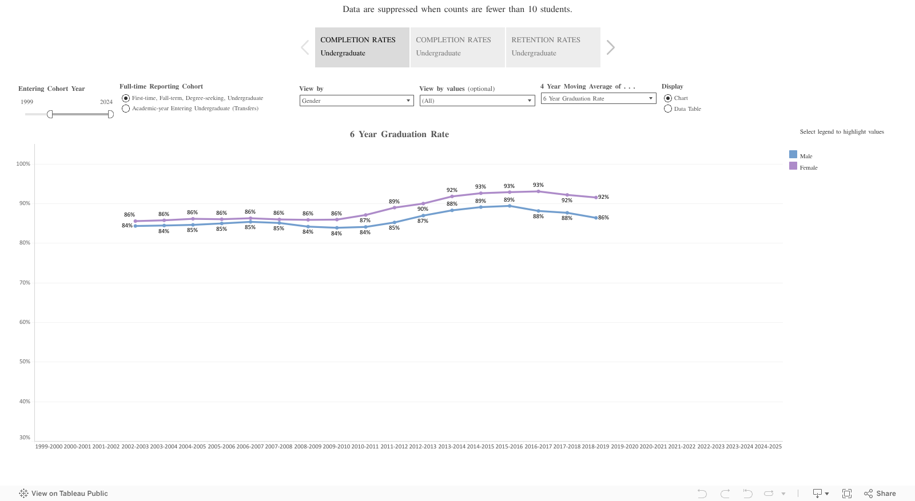Click the Tableau logo icon bottom left
This screenshot has height=501, width=915.
pyautogui.click(x=23, y=493)
